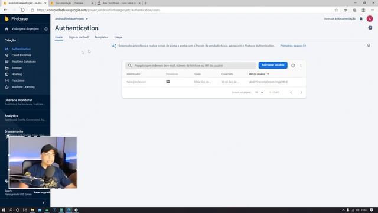
Task: Click the Storage folder icon
Action: (x=6, y=68)
